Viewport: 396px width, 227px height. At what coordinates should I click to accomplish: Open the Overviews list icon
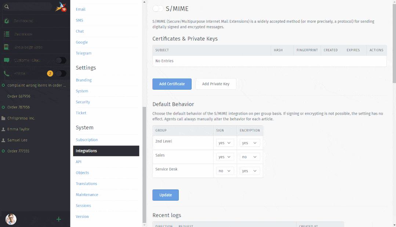(7, 34)
